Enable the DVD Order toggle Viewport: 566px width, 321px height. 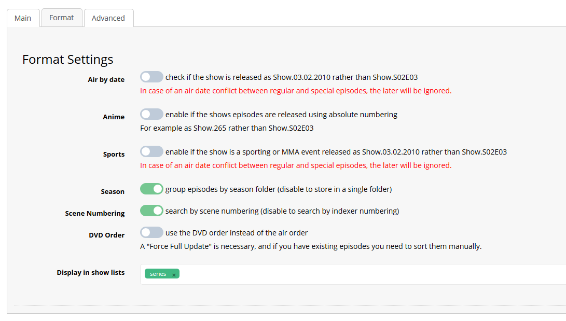pyautogui.click(x=151, y=232)
